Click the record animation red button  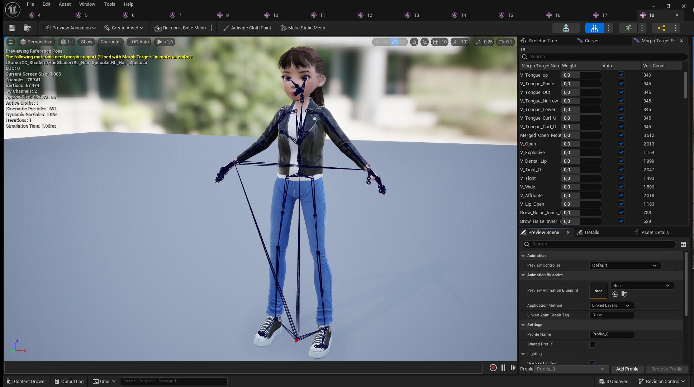[x=493, y=368]
